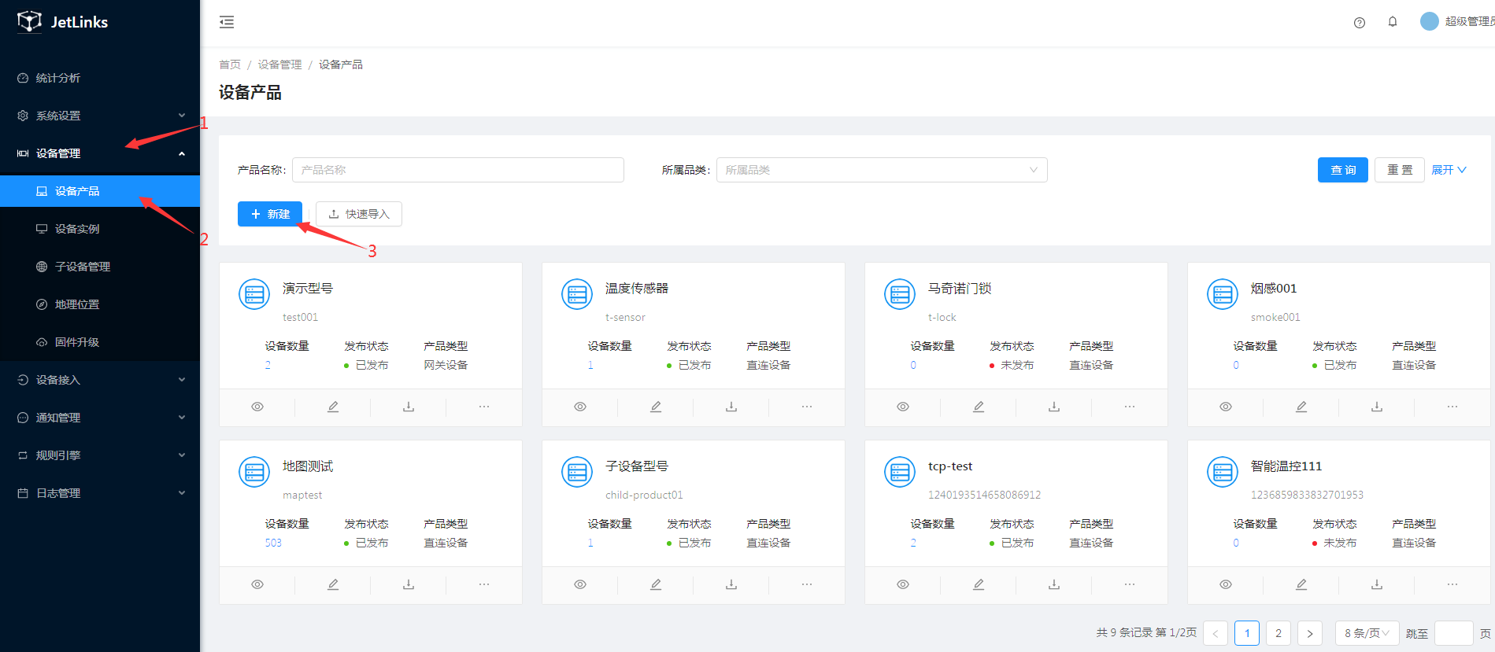Expand the 系统设置 sidebar menu
The height and width of the screenshot is (652, 1495).
[x=100, y=116]
